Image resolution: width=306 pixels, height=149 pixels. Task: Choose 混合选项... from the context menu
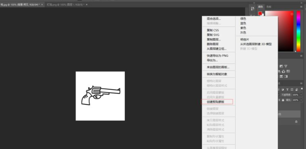(x=214, y=19)
